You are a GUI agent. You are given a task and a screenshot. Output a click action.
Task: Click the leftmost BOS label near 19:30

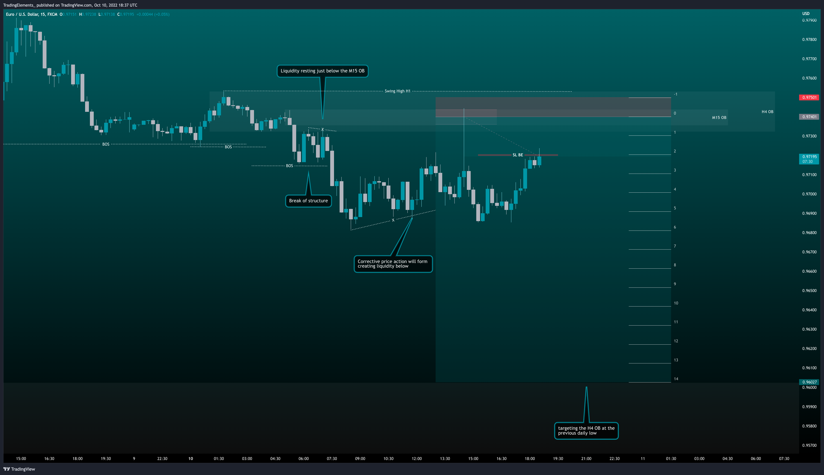(106, 144)
